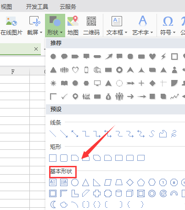Select the cylinder can basic shape
The image size is (185, 210).
click(118, 193)
